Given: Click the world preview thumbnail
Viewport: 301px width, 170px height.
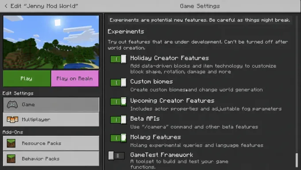Looking at the screenshot, I should pos(51,42).
